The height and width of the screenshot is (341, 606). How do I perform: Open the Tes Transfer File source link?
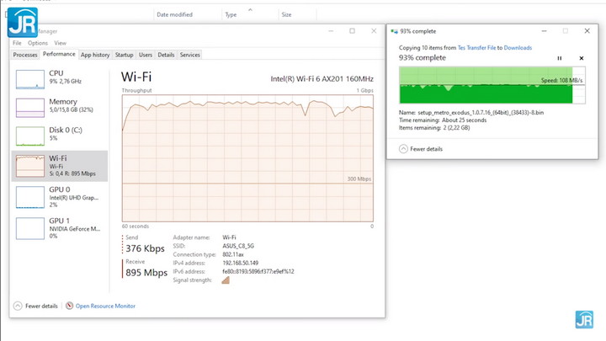tap(476, 47)
